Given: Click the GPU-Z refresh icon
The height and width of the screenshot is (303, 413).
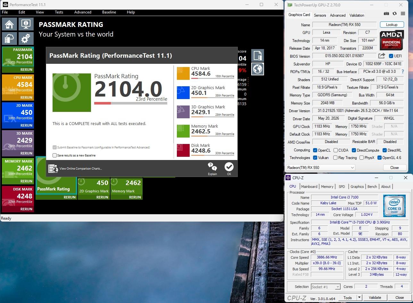Looking at the screenshot, I should coord(394,14).
